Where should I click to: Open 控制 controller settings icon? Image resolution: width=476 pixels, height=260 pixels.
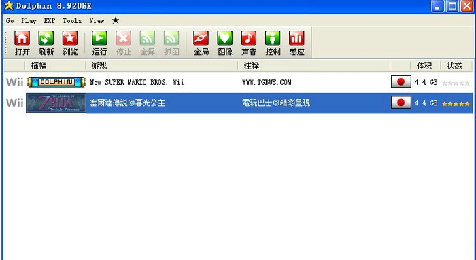click(273, 39)
